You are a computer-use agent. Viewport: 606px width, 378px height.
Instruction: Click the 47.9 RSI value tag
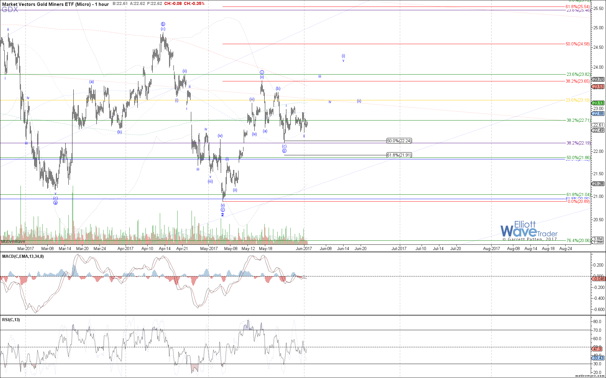click(x=598, y=349)
